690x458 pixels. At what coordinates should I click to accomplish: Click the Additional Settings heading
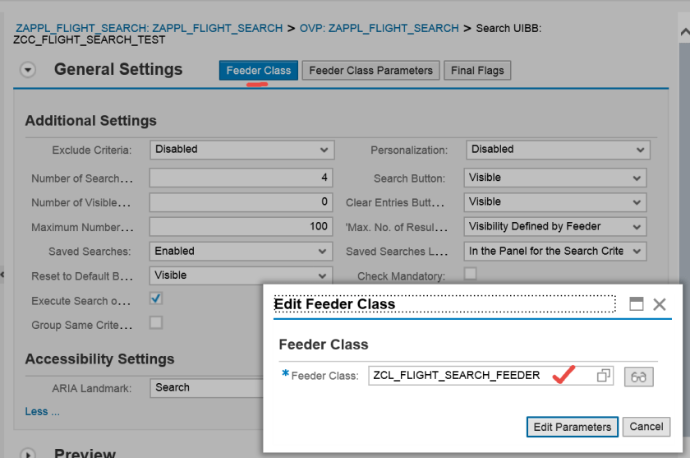(x=90, y=121)
